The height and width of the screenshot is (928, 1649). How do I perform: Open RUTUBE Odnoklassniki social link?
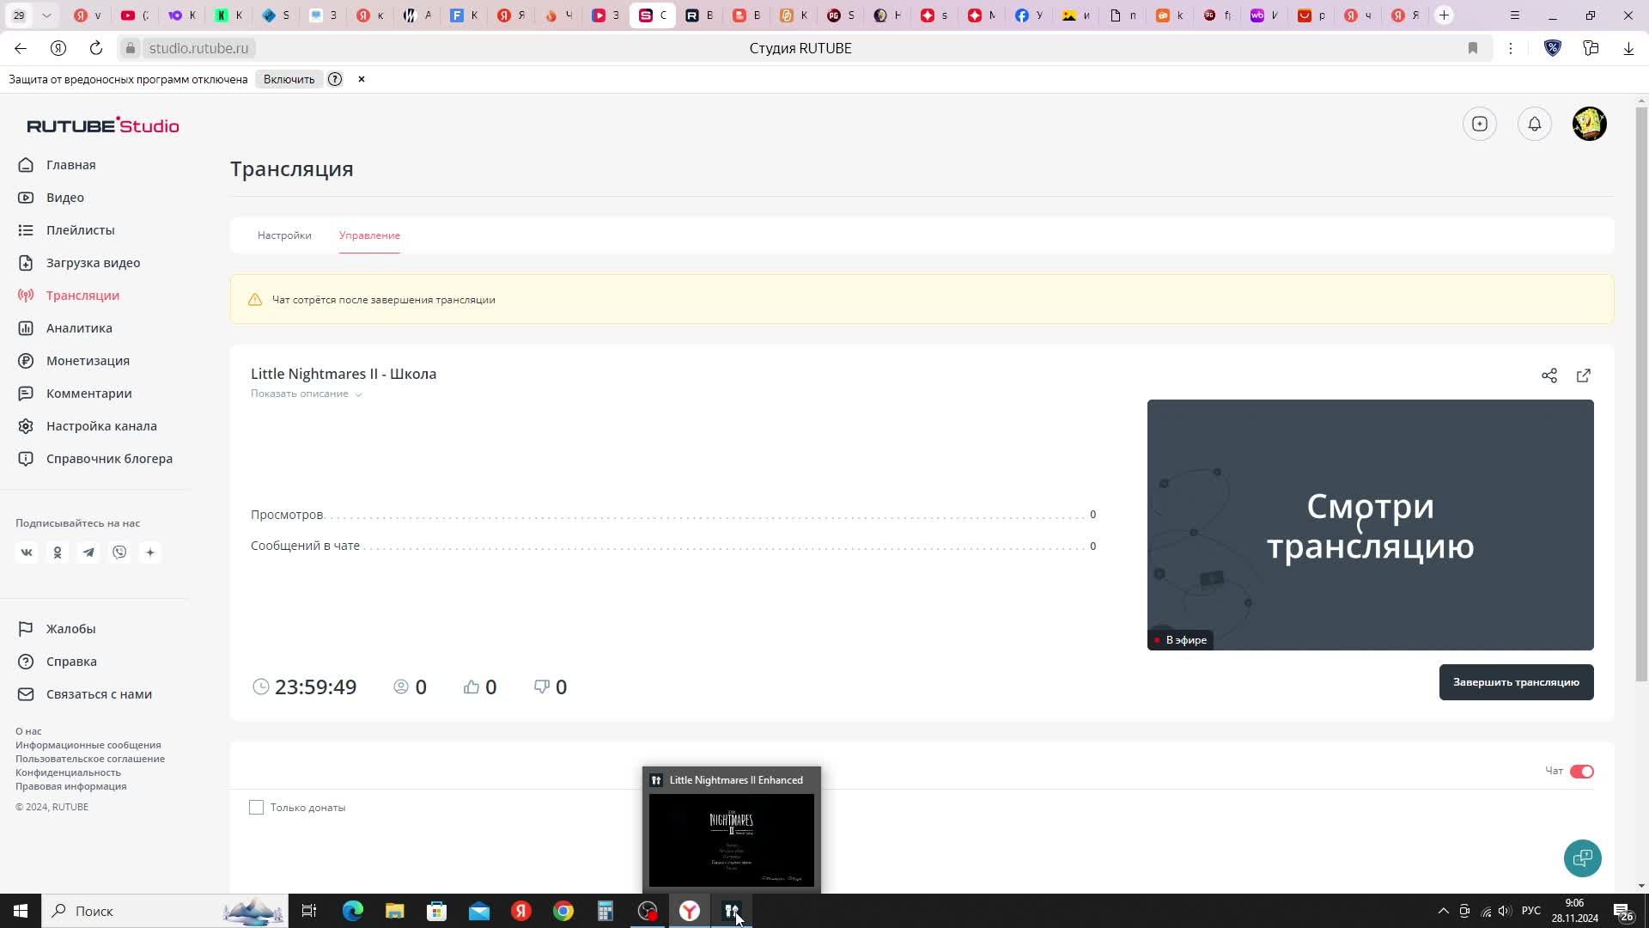(x=58, y=553)
